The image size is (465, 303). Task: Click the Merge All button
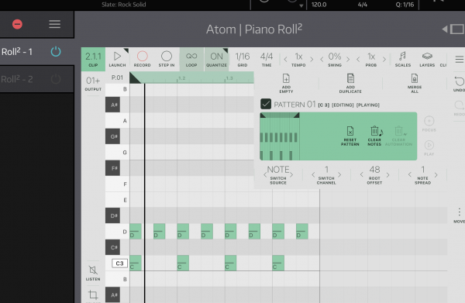[x=415, y=84]
